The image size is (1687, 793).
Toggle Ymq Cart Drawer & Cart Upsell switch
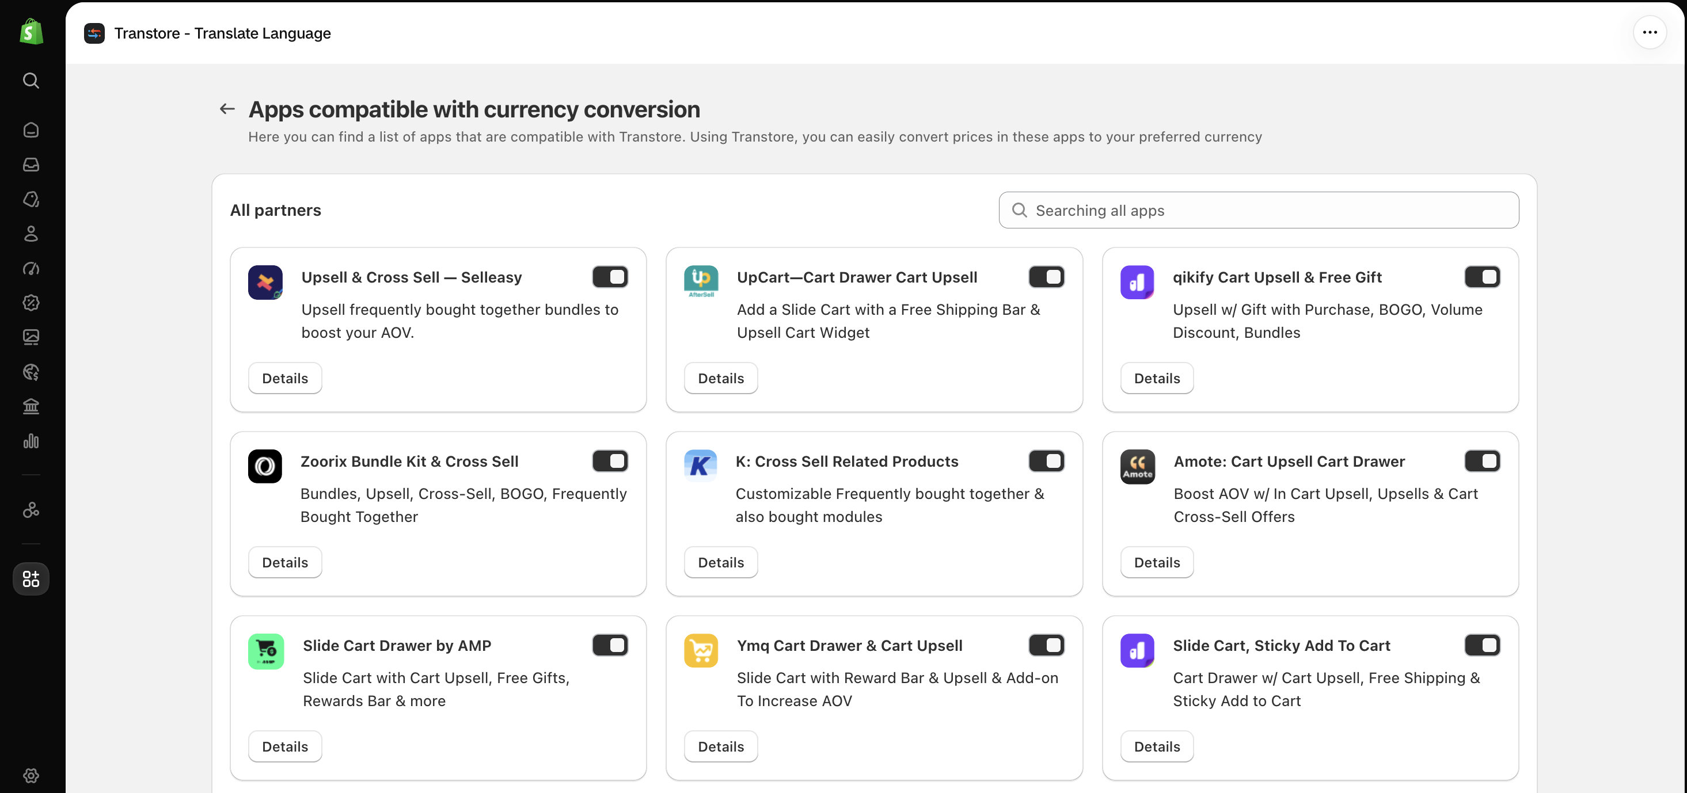(x=1046, y=645)
